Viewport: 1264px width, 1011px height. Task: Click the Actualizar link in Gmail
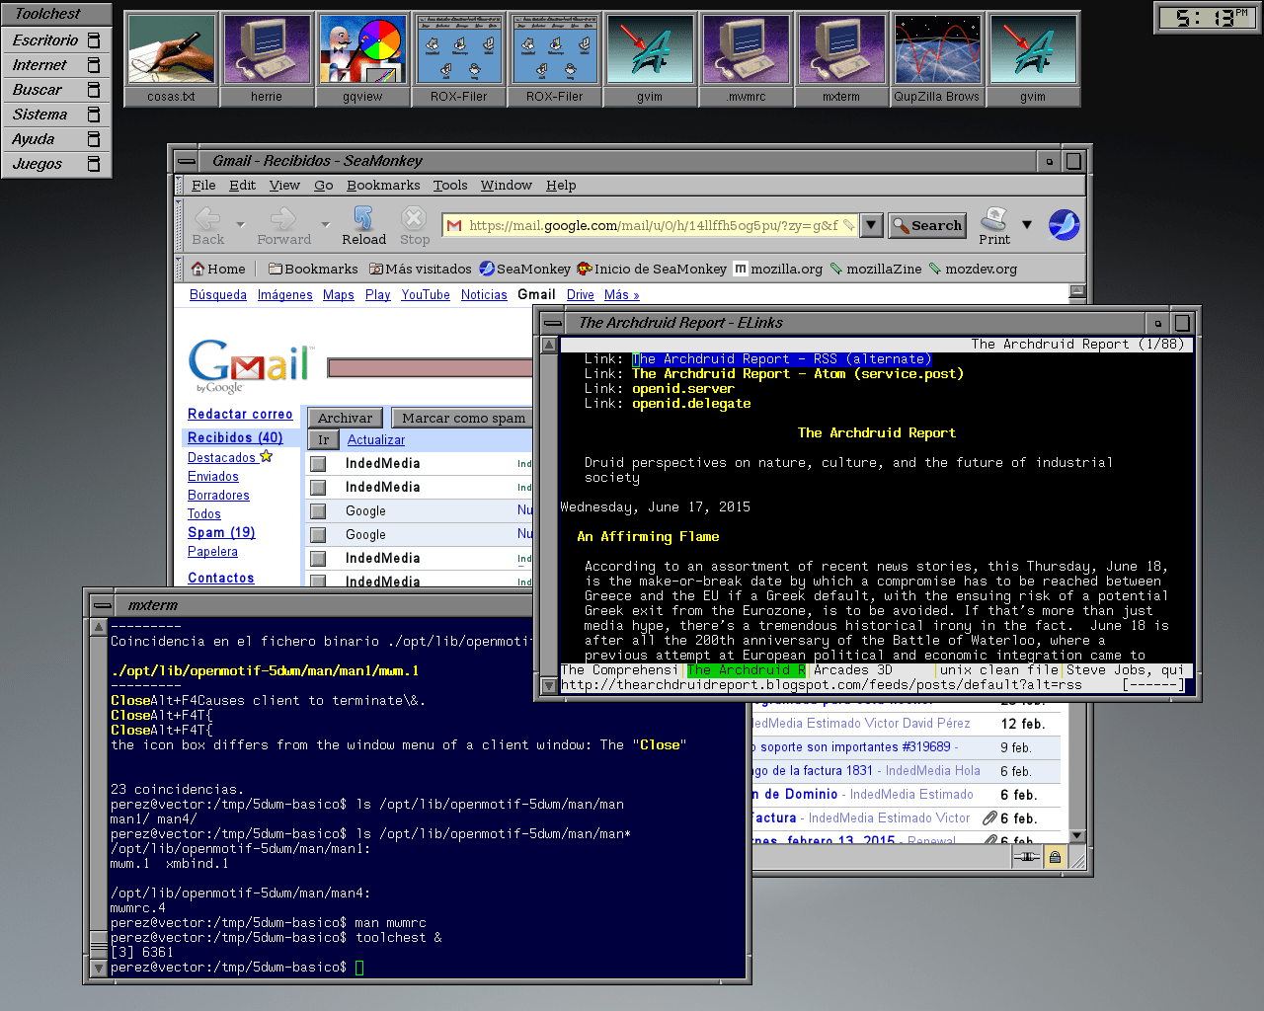376,439
